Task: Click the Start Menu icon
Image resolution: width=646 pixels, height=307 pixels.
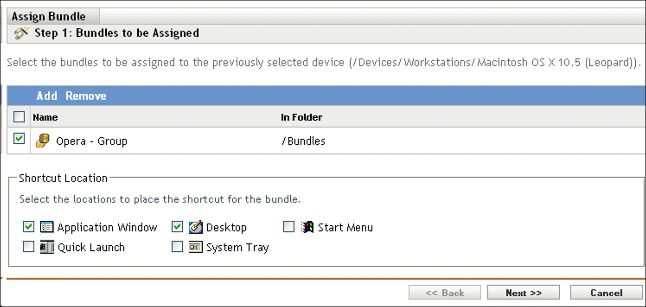Action: (307, 227)
